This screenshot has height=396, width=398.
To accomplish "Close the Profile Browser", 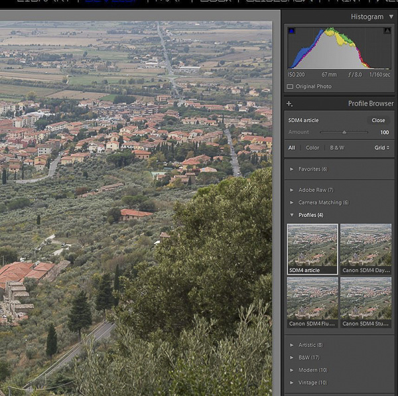I will tap(378, 121).
